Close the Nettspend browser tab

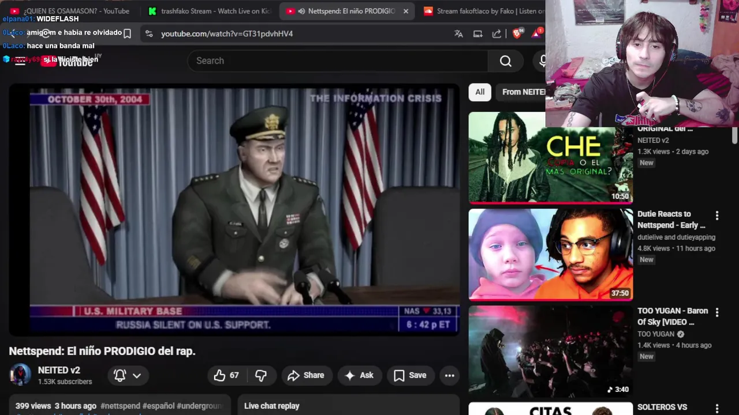click(406, 11)
